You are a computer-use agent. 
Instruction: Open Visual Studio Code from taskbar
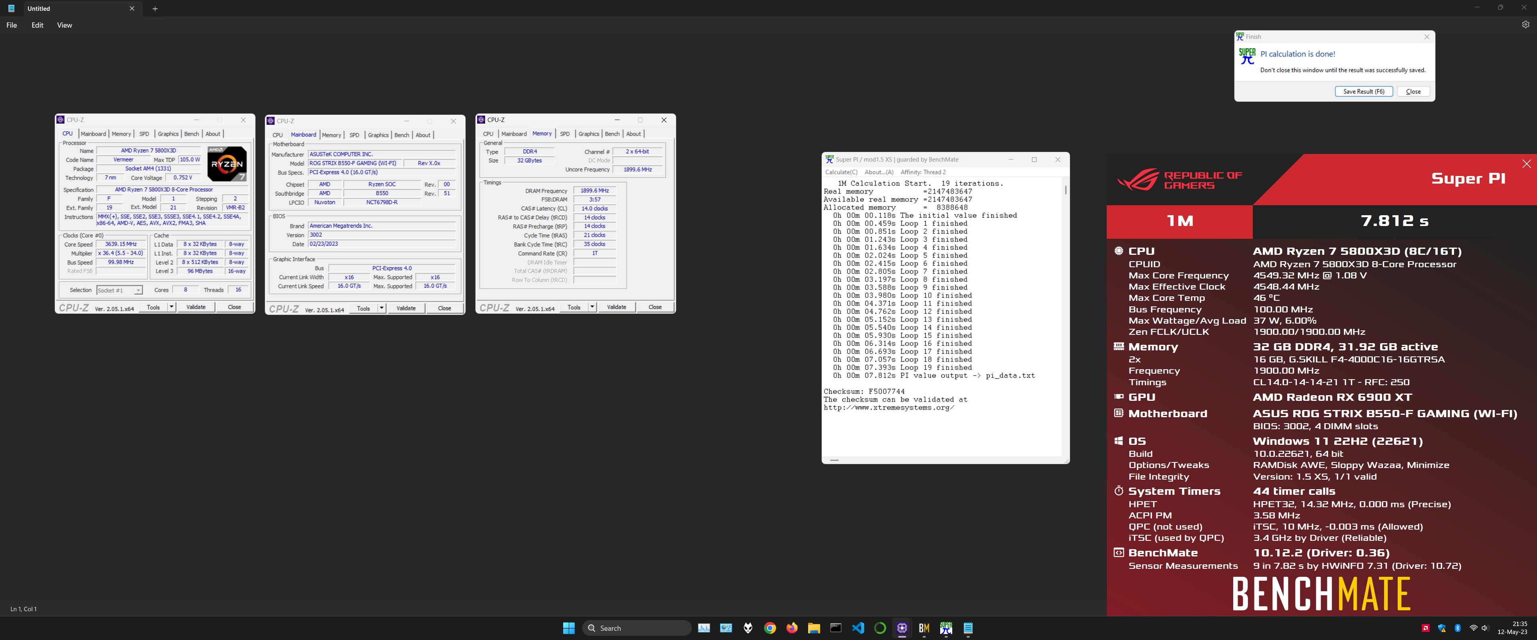pos(858,628)
